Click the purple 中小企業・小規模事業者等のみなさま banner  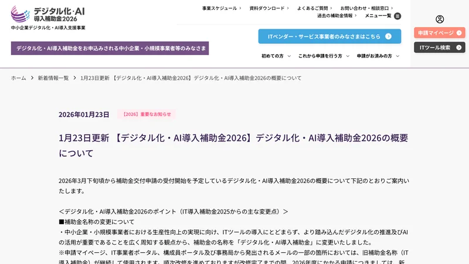110,48
